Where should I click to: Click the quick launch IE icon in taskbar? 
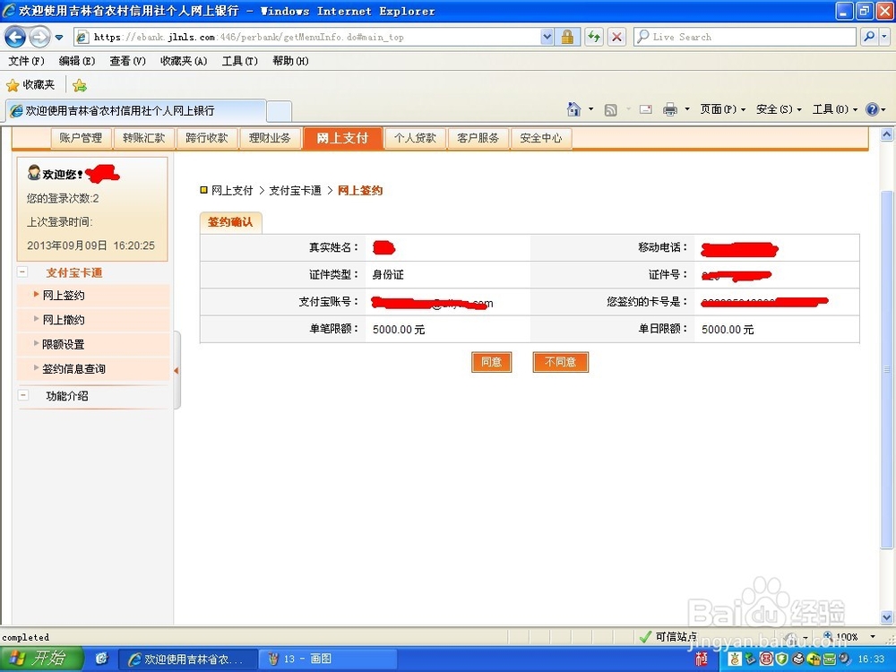[102, 659]
